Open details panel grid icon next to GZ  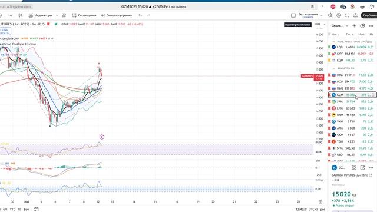pos(354,168)
